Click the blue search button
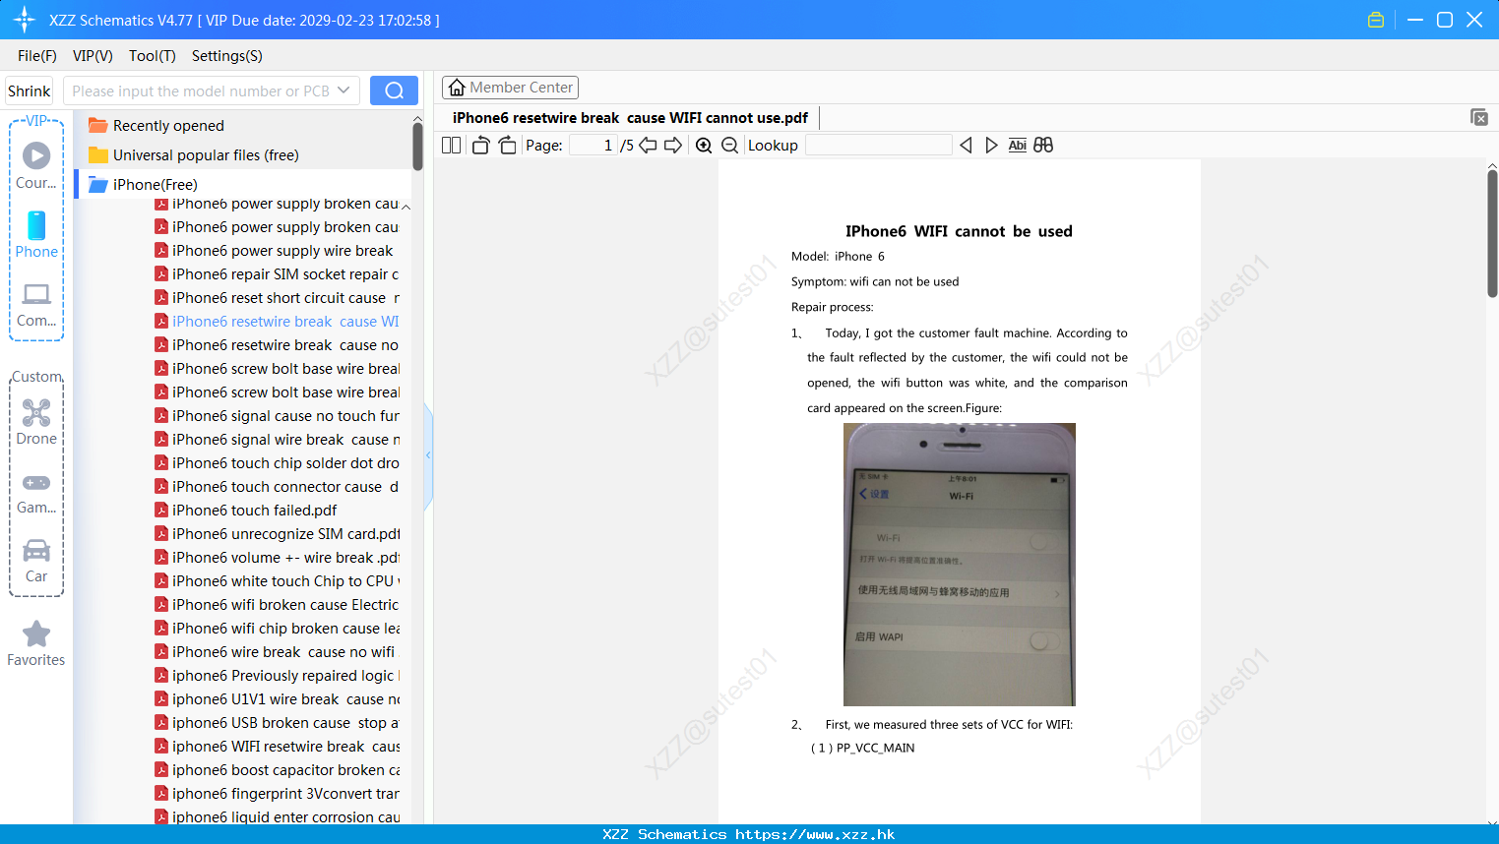This screenshot has width=1499, height=844. click(394, 90)
